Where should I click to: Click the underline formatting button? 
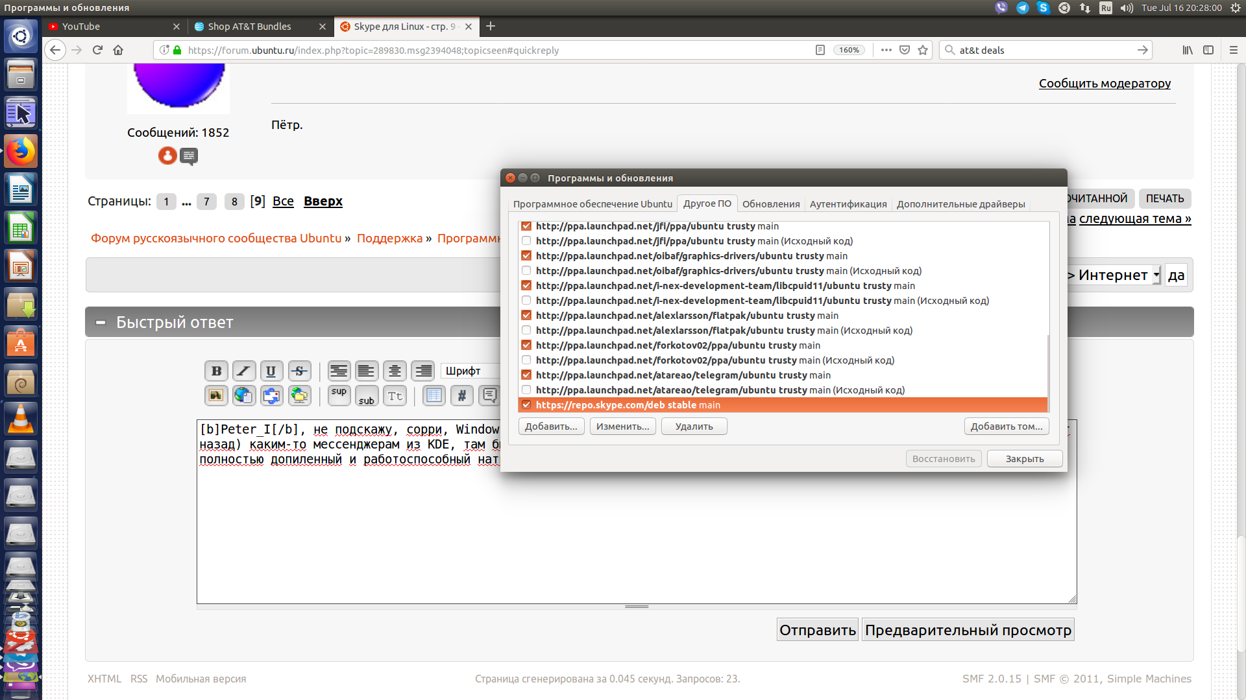pyautogui.click(x=271, y=371)
